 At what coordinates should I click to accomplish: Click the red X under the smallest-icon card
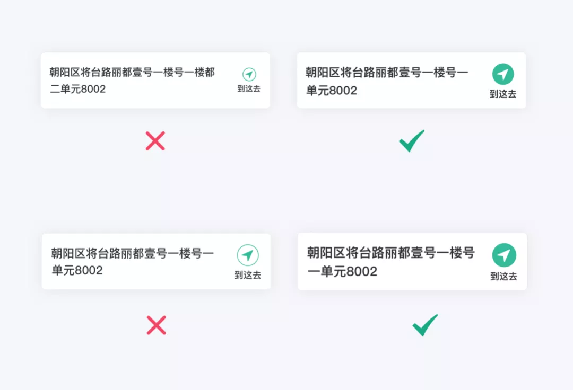point(155,141)
